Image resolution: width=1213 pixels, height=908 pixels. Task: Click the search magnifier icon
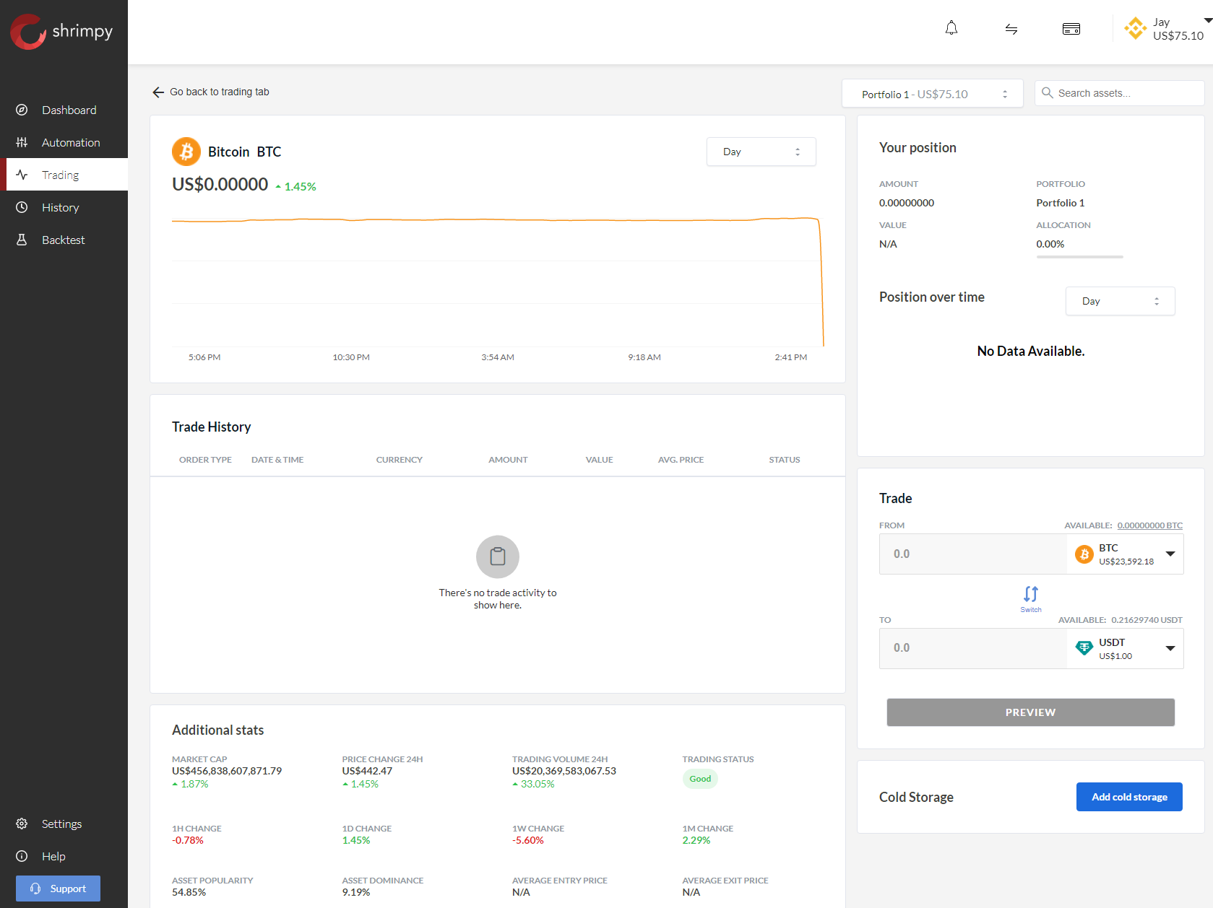pos(1047,93)
